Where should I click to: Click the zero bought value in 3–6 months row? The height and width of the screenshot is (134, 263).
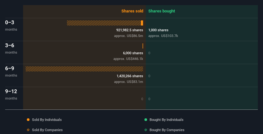(x=149, y=53)
